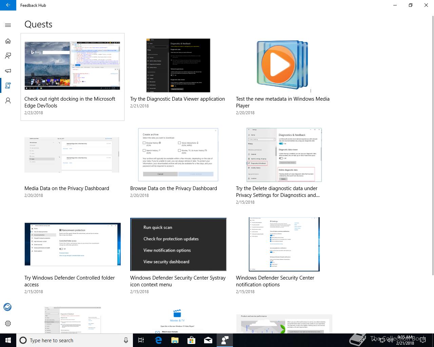Select the Quests sidebar icon
This screenshot has width=434, height=347.
pos(8,86)
